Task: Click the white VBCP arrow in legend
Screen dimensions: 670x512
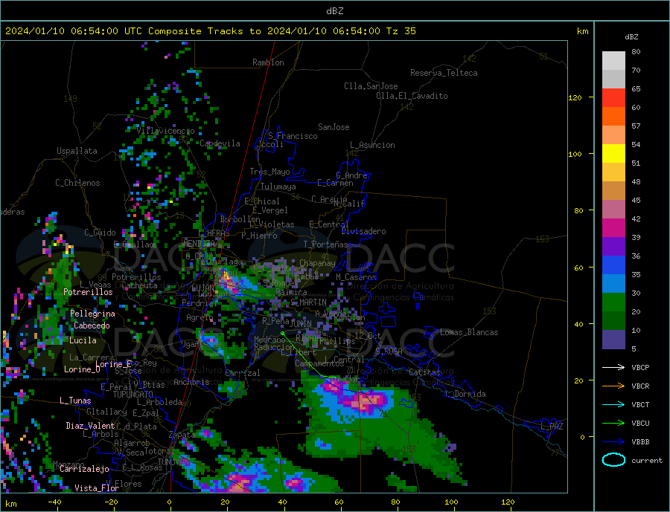Action: [x=613, y=367]
